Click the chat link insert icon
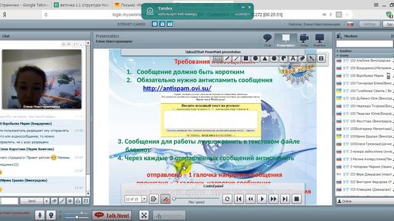The height and width of the screenshot is (221, 394). (x=62, y=201)
